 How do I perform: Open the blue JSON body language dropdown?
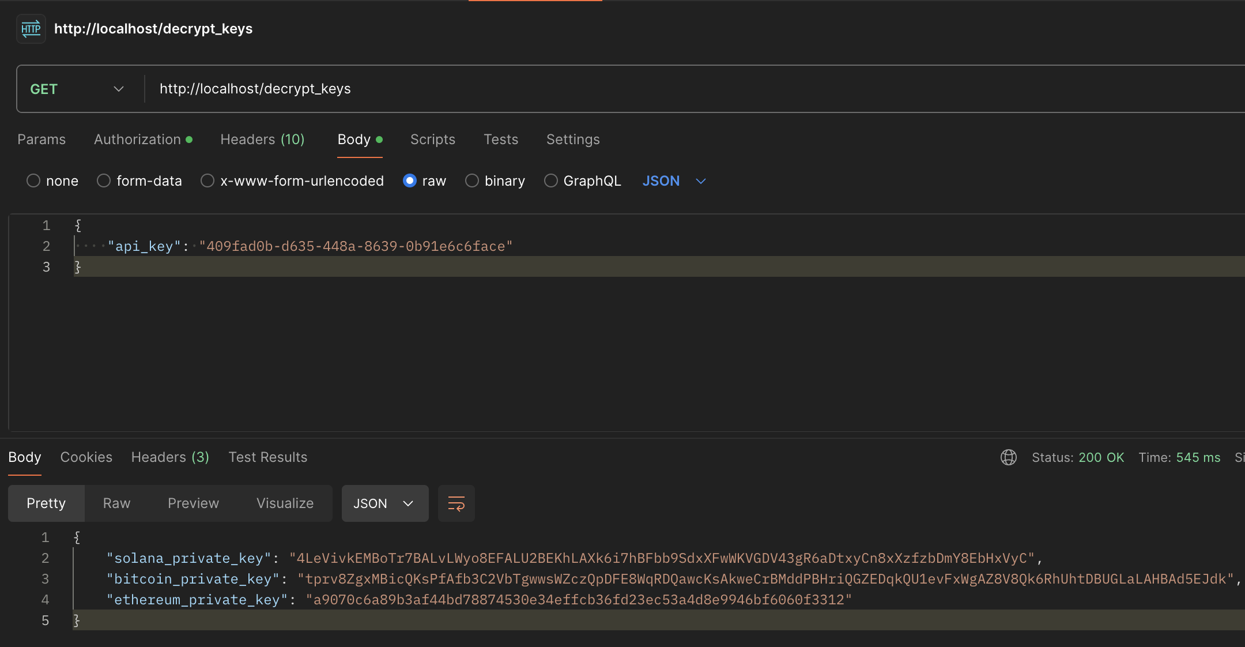pyautogui.click(x=674, y=181)
